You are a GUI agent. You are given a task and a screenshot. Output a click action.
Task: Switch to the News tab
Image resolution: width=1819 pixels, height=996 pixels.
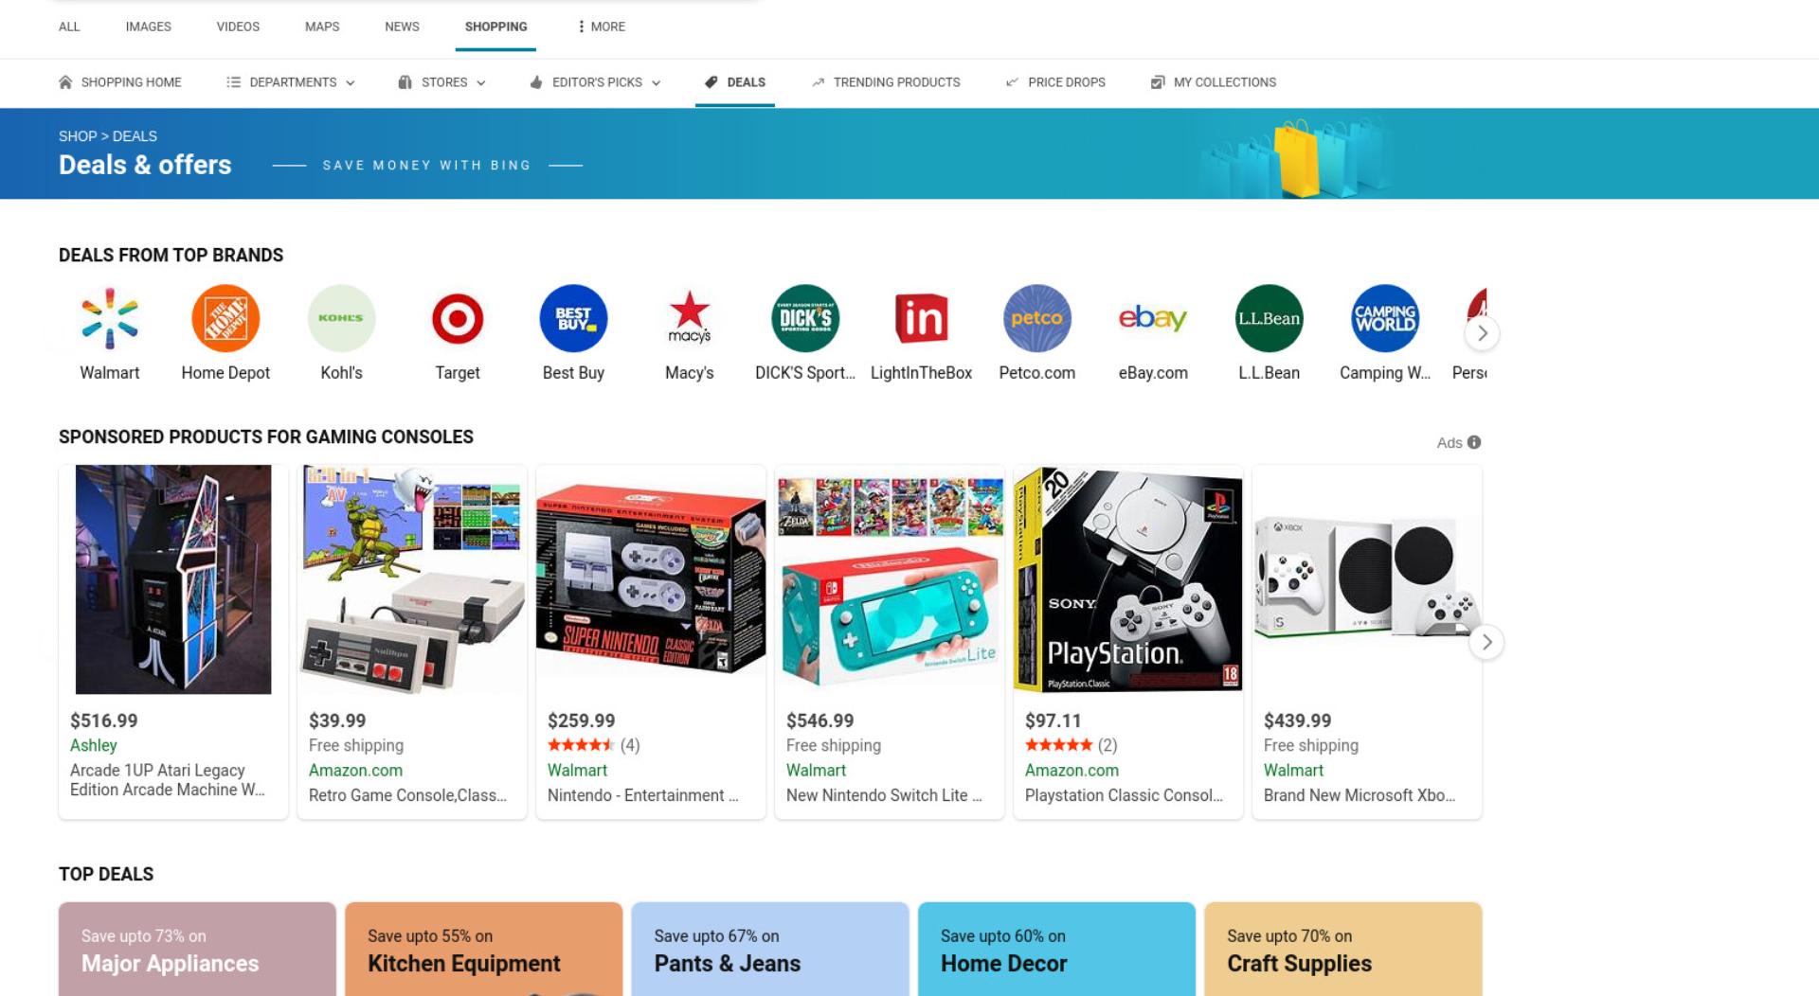pyautogui.click(x=402, y=27)
